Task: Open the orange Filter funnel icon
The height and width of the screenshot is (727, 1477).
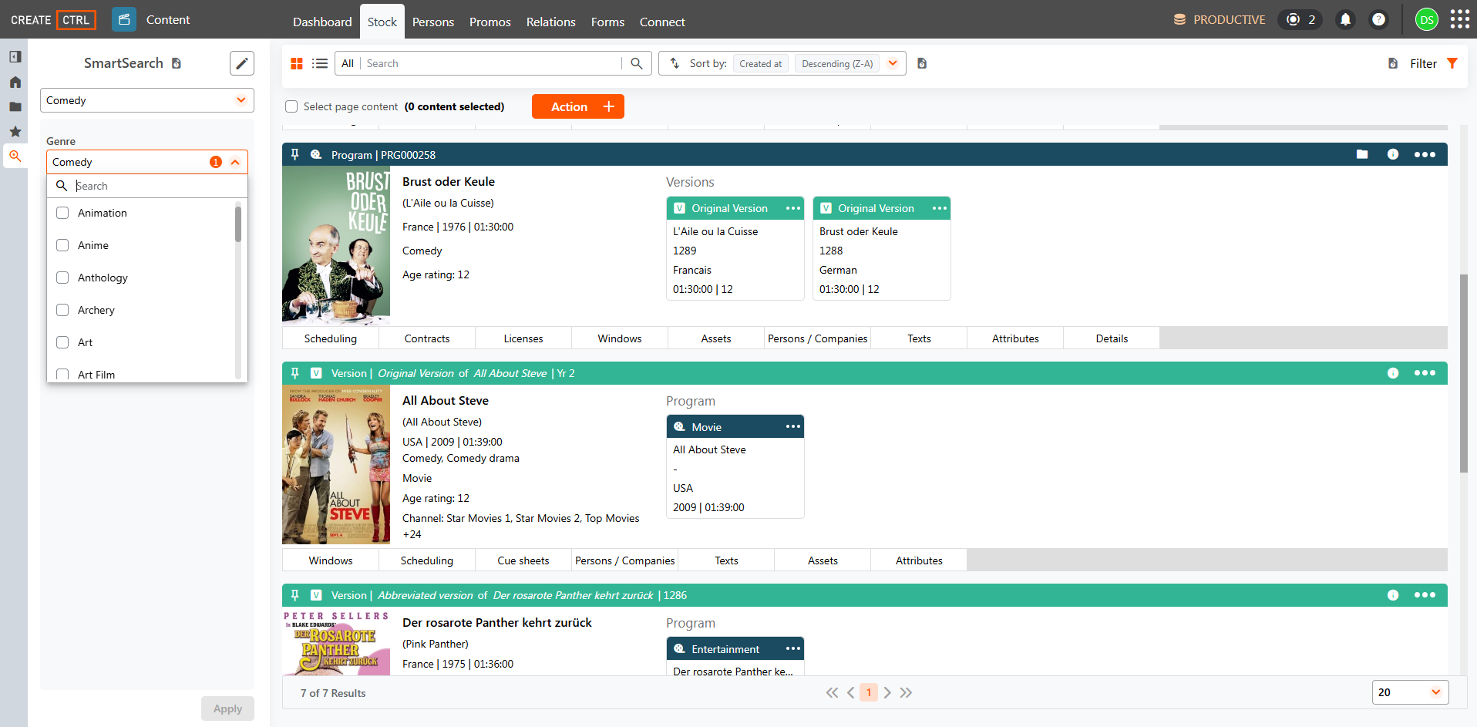Action: pos(1452,63)
